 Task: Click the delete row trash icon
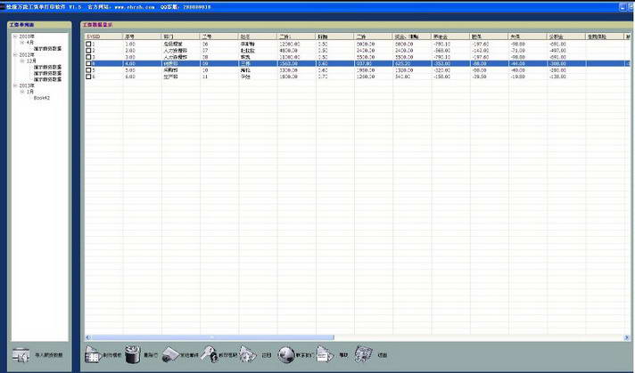(x=130, y=354)
